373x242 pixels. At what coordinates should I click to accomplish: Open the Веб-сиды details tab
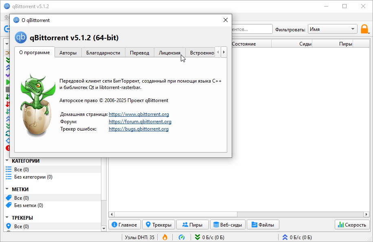click(x=228, y=225)
